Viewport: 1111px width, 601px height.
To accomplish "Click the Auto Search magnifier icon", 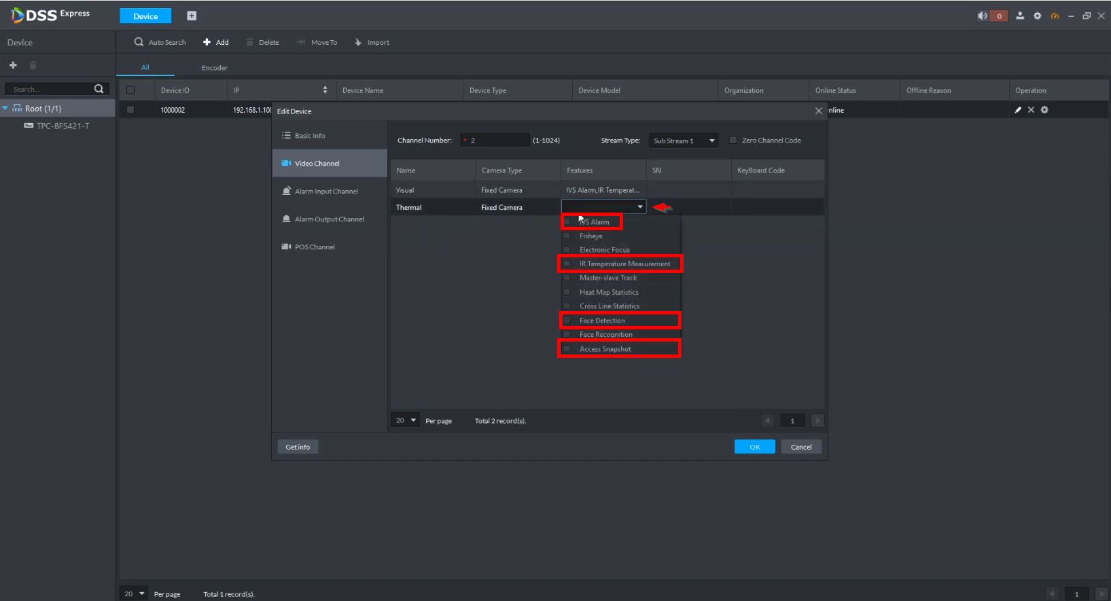I will (139, 42).
